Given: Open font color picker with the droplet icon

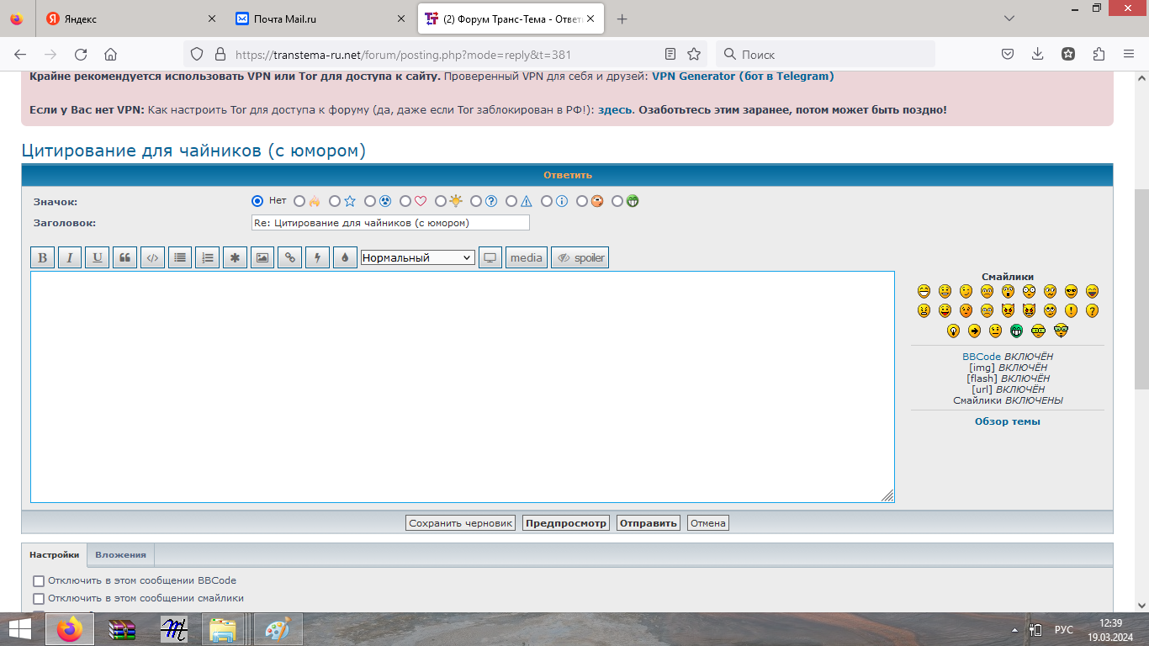Looking at the screenshot, I should 345,257.
